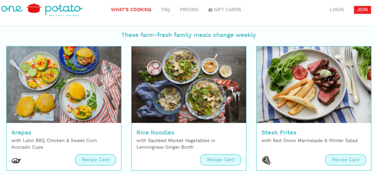Viewport: 375px width, 175px height.
Task: Click the steak icon under Steak Frites
Action: point(266,160)
